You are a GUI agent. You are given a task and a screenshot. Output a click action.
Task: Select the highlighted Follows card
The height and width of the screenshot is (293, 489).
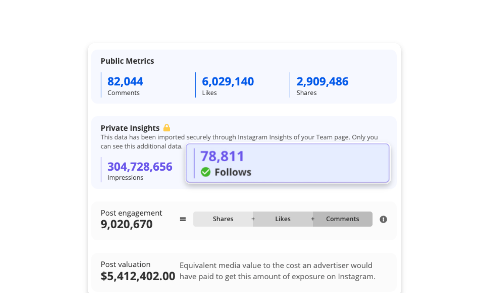288,163
